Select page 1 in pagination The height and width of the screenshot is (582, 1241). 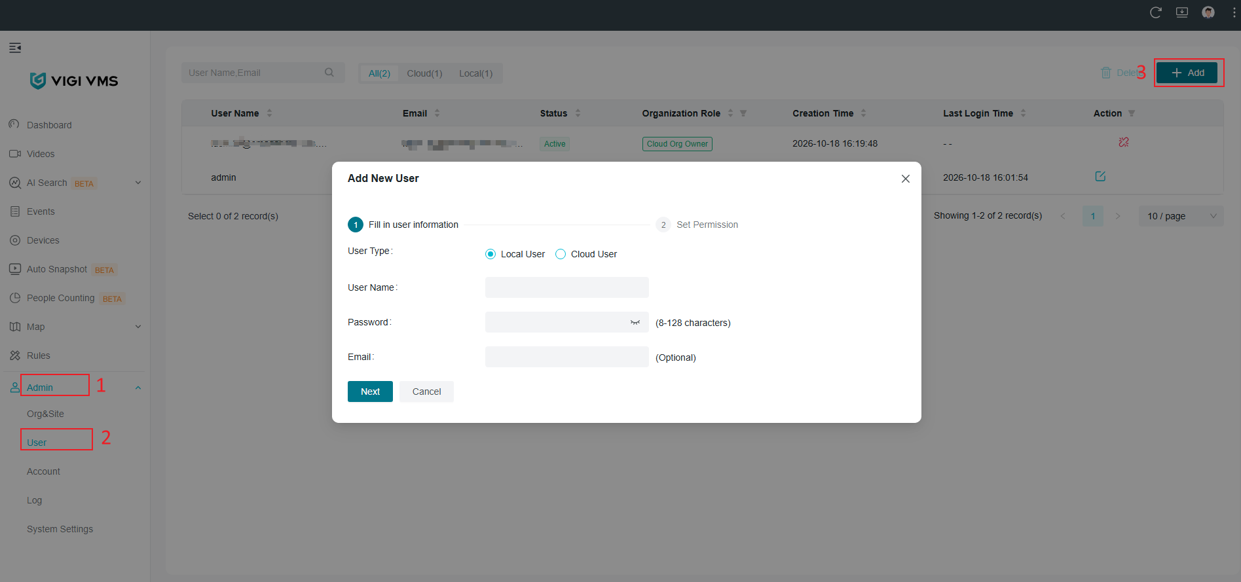pyautogui.click(x=1093, y=216)
